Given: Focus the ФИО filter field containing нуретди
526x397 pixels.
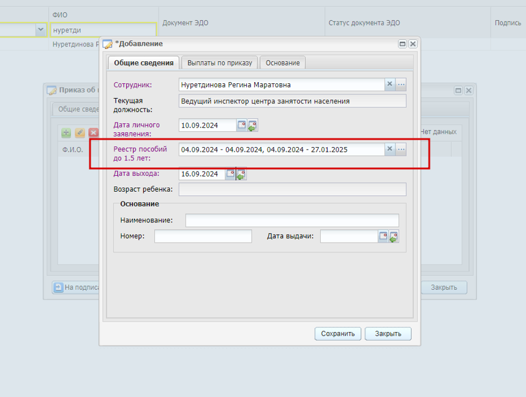Looking at the screenshot, I should click(x=103, y=30).
